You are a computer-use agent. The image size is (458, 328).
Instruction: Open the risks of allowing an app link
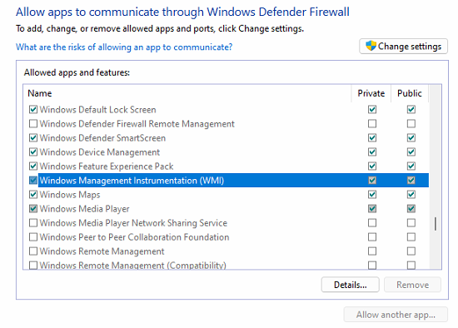click(124, 47)
